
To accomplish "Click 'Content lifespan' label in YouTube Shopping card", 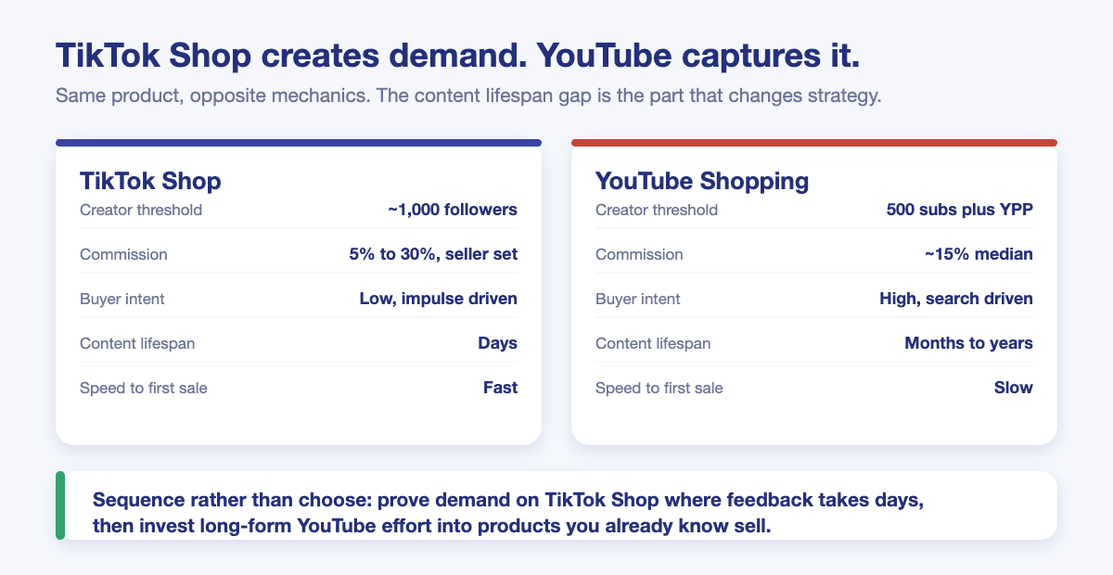I will [653, 343].
